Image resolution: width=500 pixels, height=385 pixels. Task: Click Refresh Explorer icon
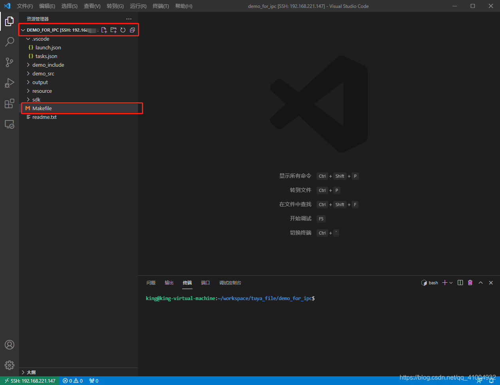pos(123,30)
